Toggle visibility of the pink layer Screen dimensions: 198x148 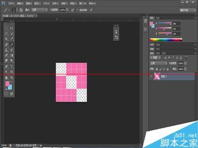coord(151,77)
